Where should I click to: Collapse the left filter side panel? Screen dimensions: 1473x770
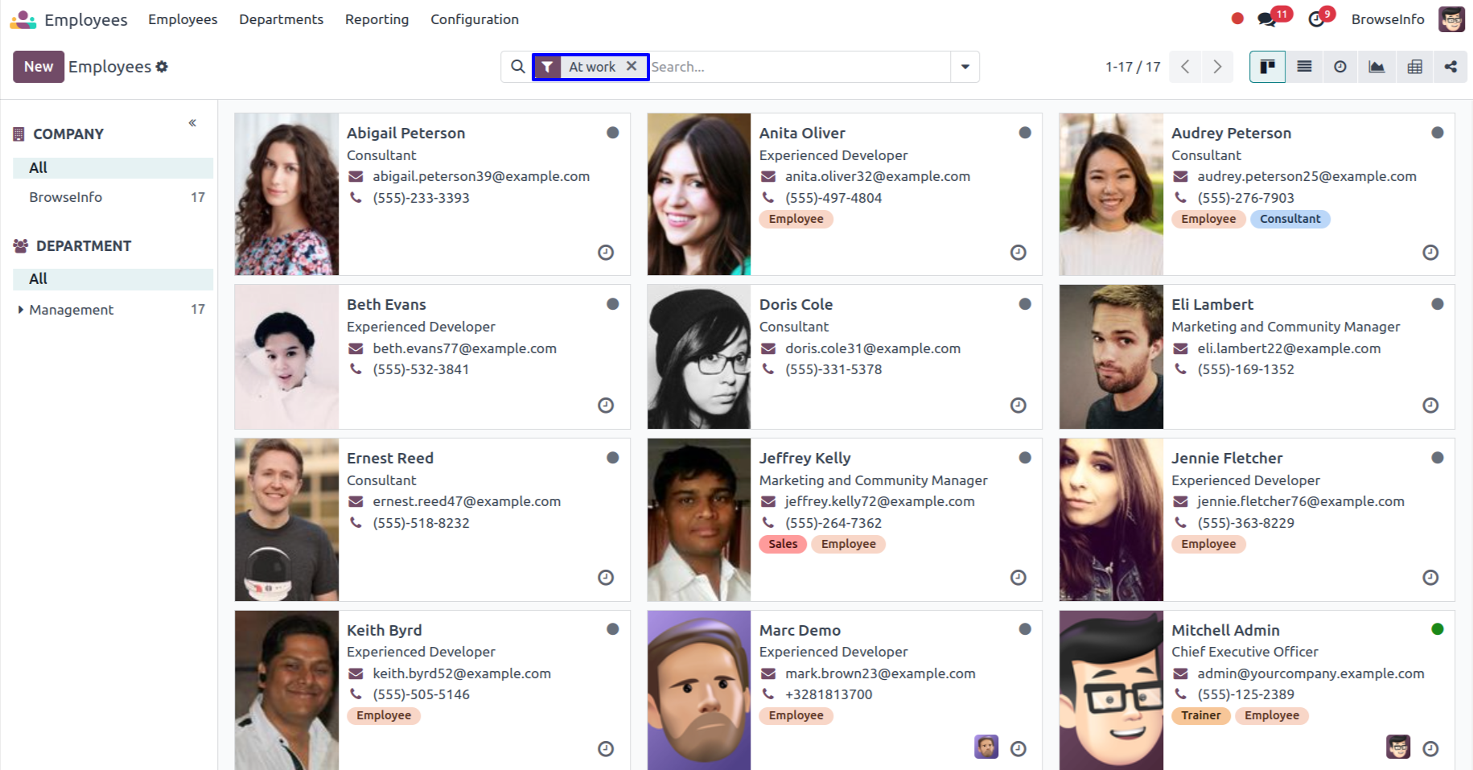click(x=192, y=123)
